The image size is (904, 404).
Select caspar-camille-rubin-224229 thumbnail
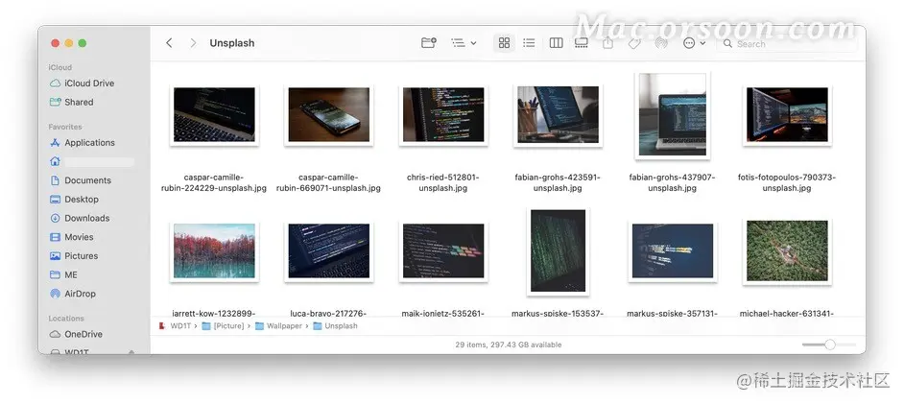click(x=214, y=115)
